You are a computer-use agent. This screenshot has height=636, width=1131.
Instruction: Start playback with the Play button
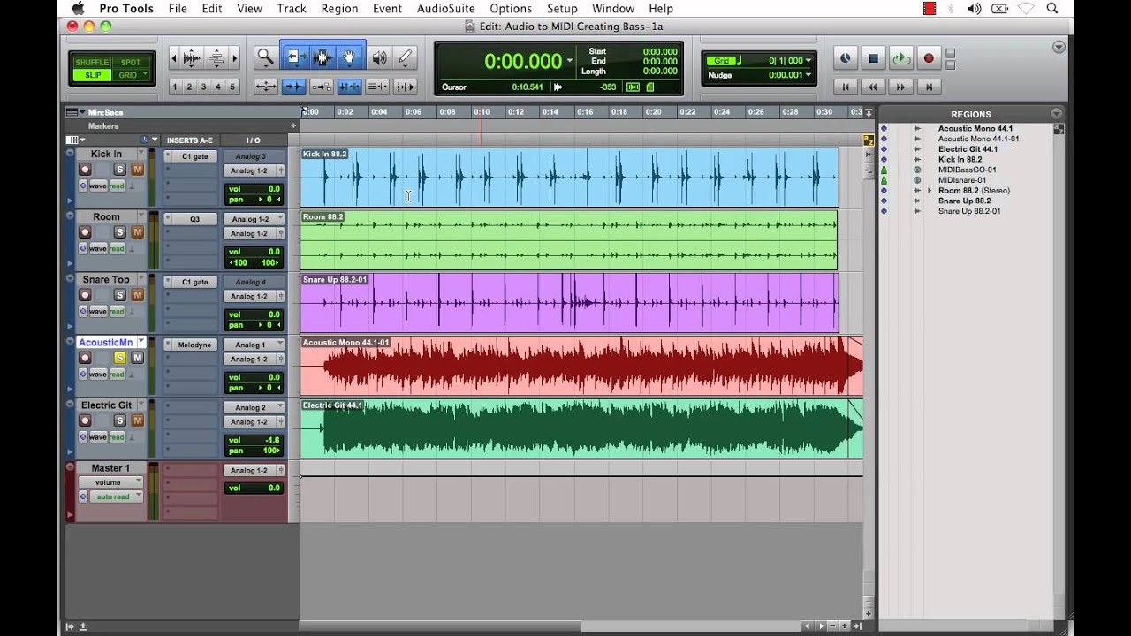(901, 59)
